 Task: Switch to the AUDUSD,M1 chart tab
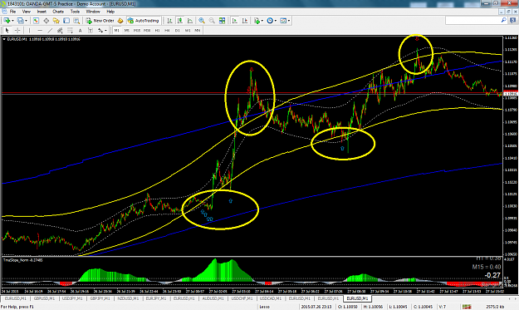[x=213, y=298]
